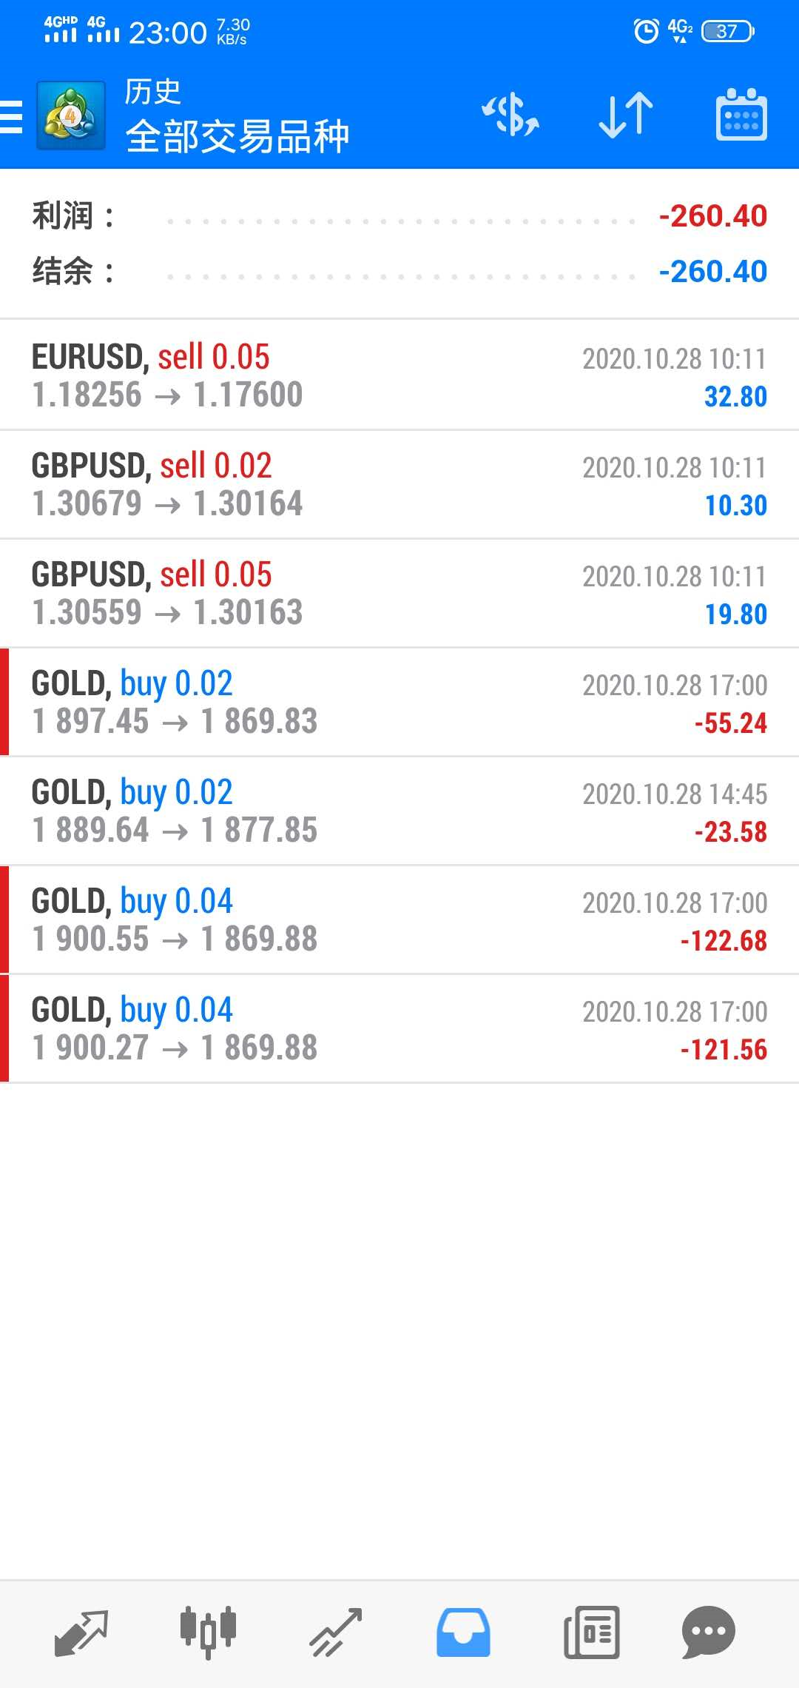This screenshot has width=799, height=1688.
Task: Open the News tab
Action: [x=591, y=1632]
